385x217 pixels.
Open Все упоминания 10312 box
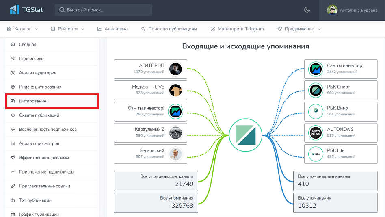(335, 202)
